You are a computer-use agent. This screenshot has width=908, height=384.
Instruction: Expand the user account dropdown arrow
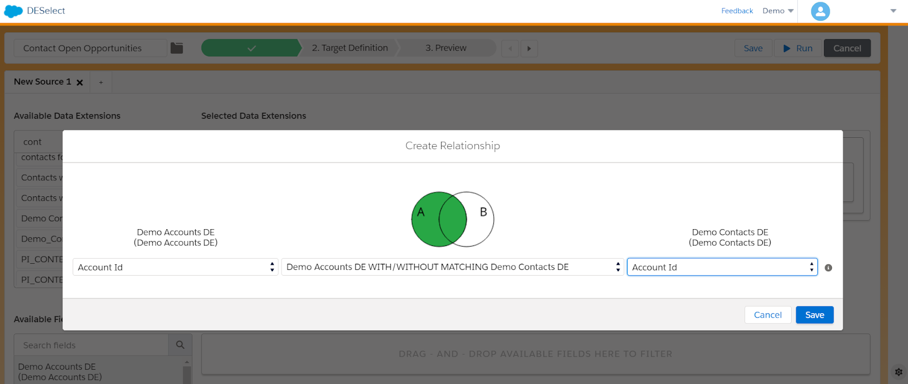[893, 11]
